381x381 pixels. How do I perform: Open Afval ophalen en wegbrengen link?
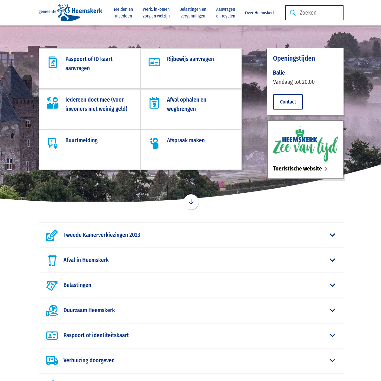(187, 104)
